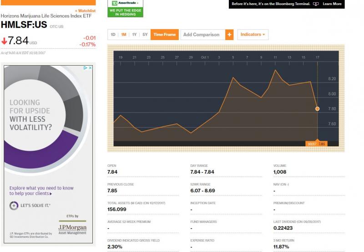Click the Horizons Marijuana Life Sciences Index ETF name
Image resolution: width=364 pixels, height=252 pixels.
point(46,16)
